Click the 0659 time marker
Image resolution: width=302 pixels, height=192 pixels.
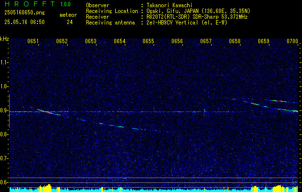(264, 41)
